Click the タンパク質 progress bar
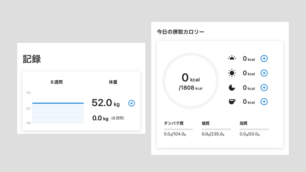 coord(178,129)
